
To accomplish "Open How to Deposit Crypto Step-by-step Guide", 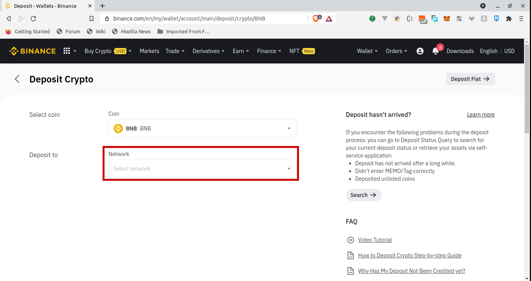I will [x=410, y=255].
